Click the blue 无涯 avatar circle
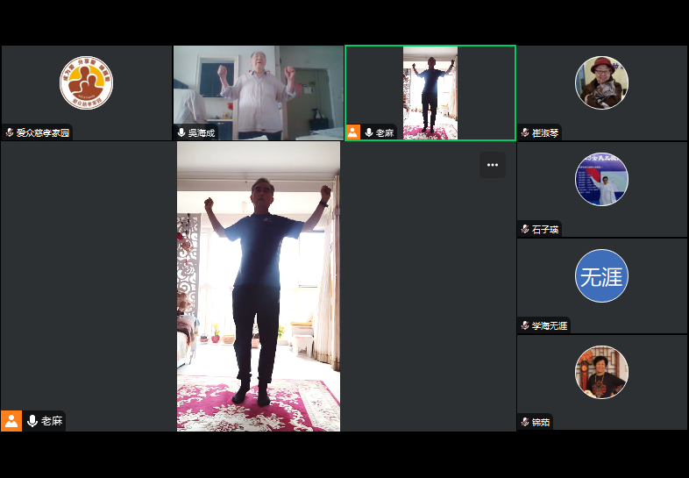This screenshot has height=478, width=689. pos(601,276)
